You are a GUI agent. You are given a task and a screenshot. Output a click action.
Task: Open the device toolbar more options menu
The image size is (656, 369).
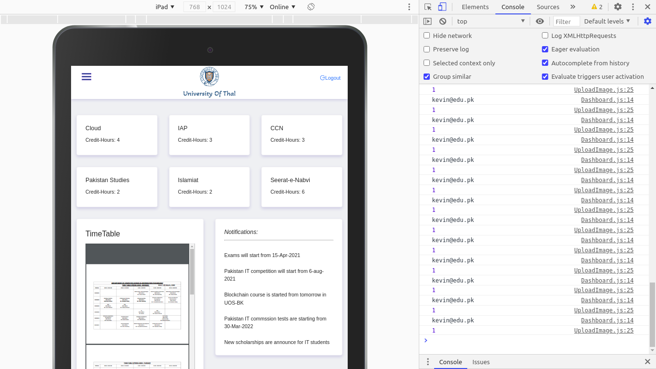409,7
